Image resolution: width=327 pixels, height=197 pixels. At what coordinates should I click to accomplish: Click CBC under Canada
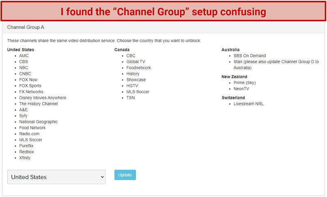coord(131,56)
